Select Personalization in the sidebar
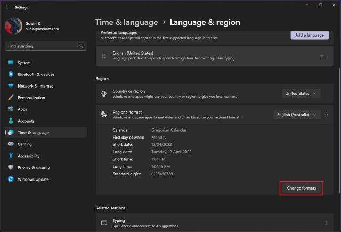341x232 pixels. pyautogui.click(x=46, y=98)
